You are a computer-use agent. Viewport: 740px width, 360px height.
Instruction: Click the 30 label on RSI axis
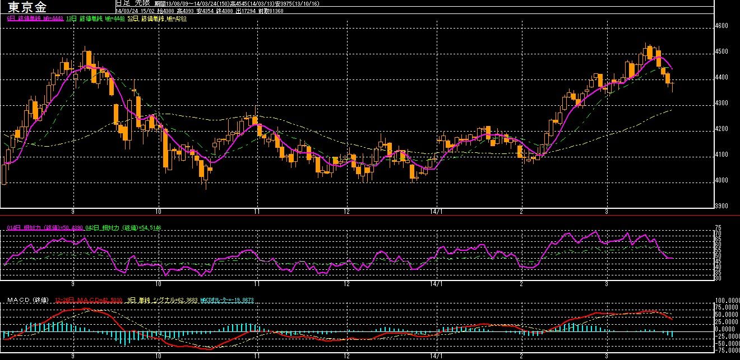tap(718, 278)
